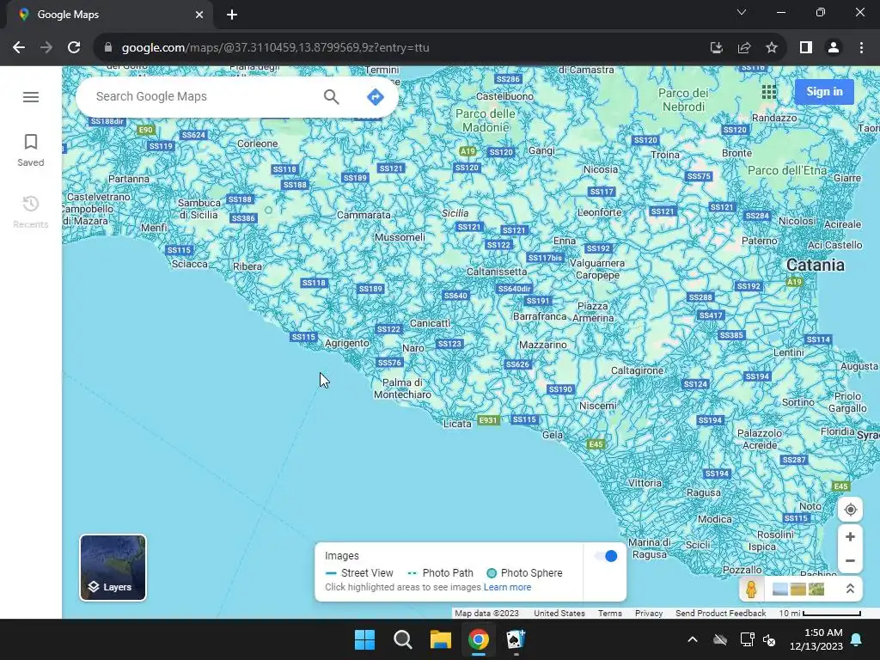
Task: Open the Google apps grid
Action: point(769,91)
